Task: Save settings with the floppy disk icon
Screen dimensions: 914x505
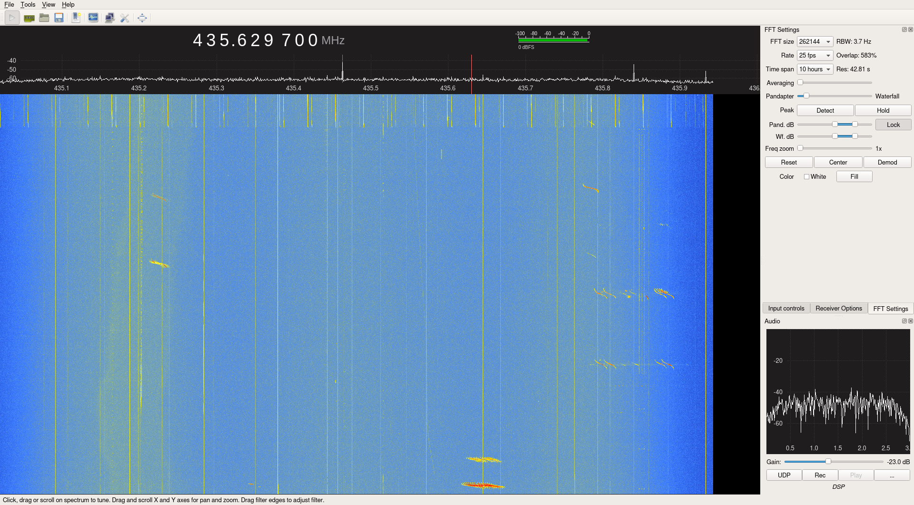Action: (x=59, y=18)
